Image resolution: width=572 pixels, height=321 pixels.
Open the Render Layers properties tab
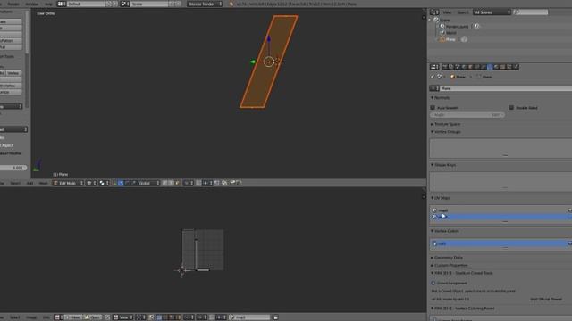tap(451, 67)
